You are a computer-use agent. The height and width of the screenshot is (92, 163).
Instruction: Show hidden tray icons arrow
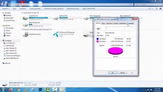(x=143, y=90)
